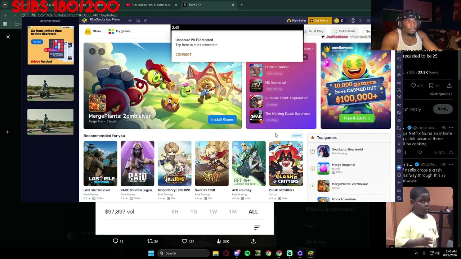The height and width of the screenshot is (259, 461).
Task: Open the Adobe Acrobat advertisement
Action: (50, 45)
